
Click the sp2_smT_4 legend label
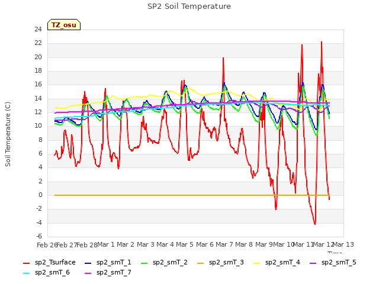tap(282, 262)
